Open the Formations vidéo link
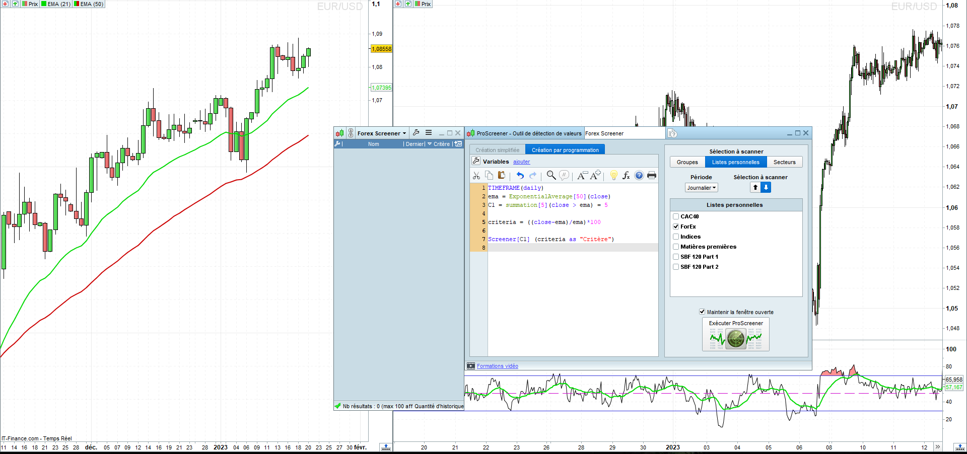This screenshot has height=454, width=967. click(497, 366)
